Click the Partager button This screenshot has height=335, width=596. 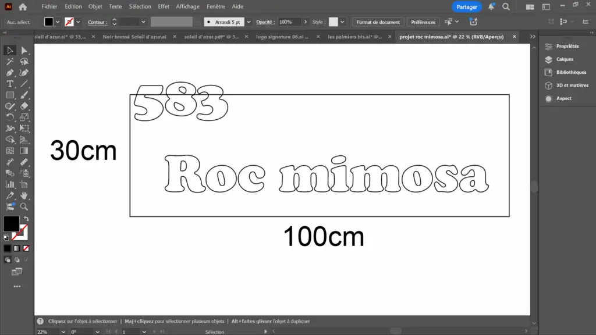(467, 7)
